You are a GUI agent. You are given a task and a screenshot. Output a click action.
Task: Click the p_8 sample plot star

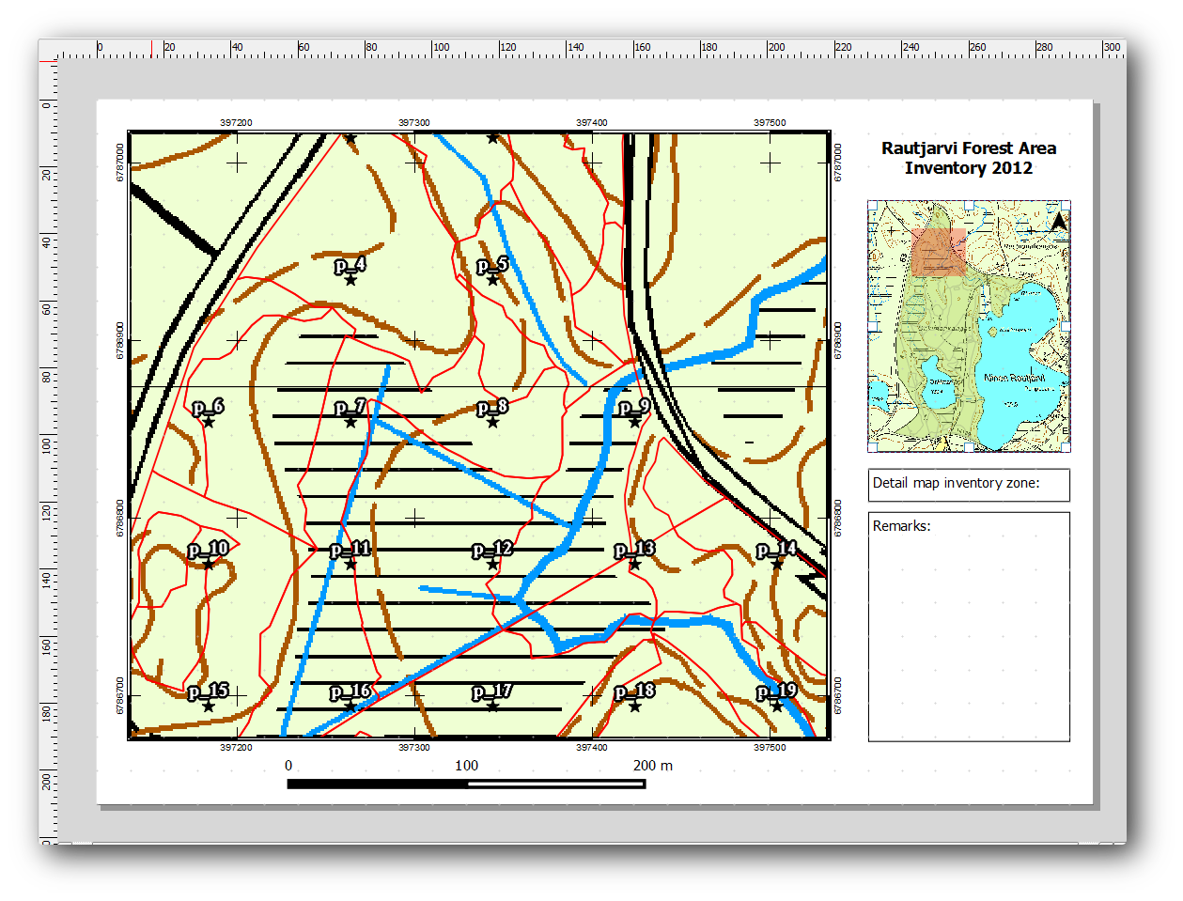pyautogui.click(x=492, y=422)
